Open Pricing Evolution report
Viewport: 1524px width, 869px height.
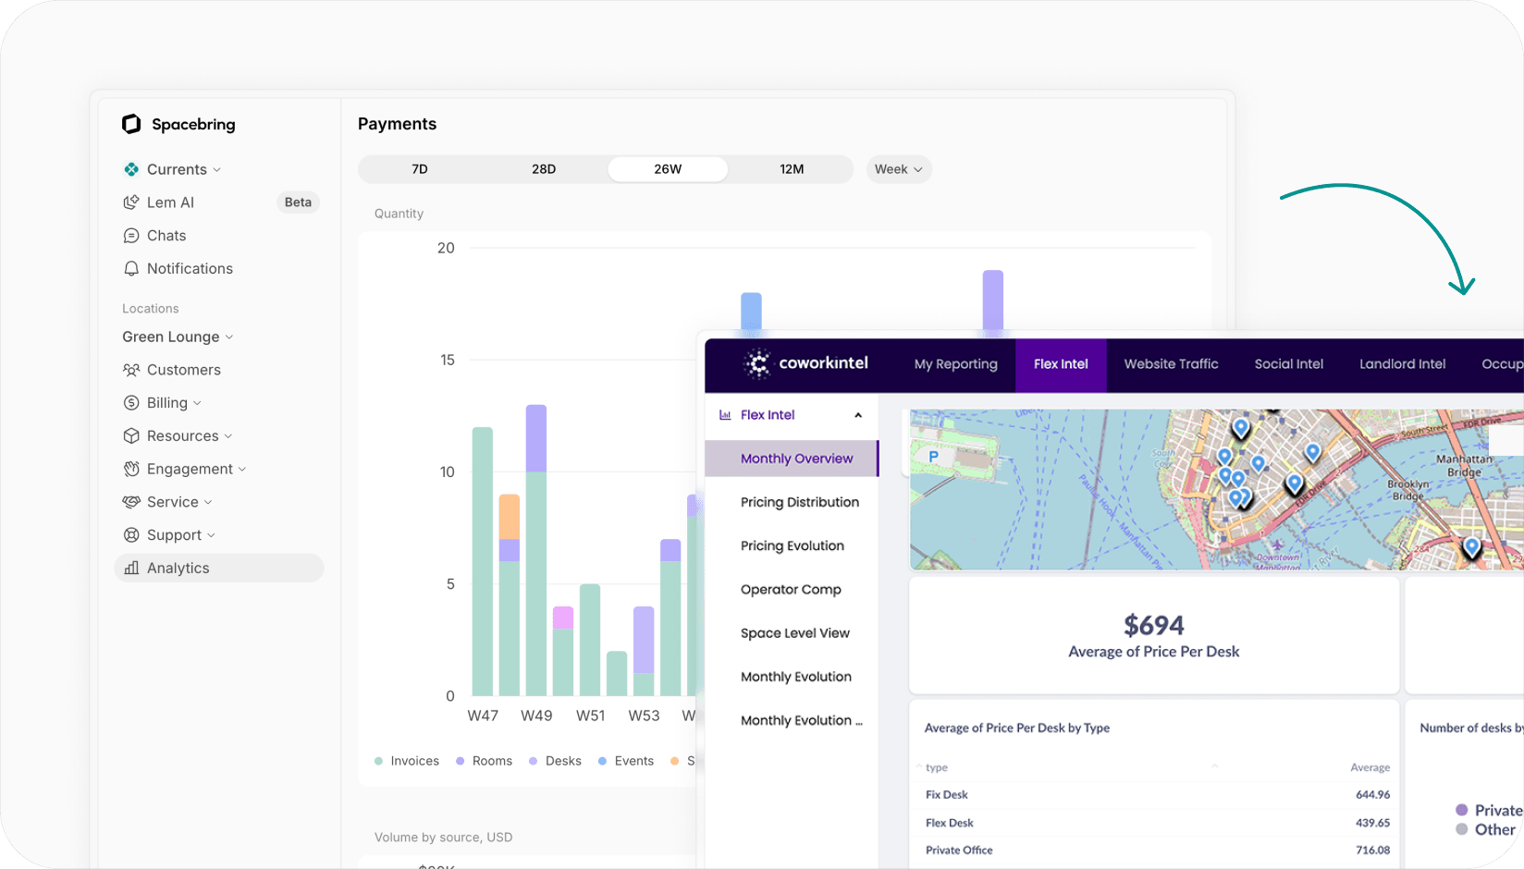click(x=792, y=545)
